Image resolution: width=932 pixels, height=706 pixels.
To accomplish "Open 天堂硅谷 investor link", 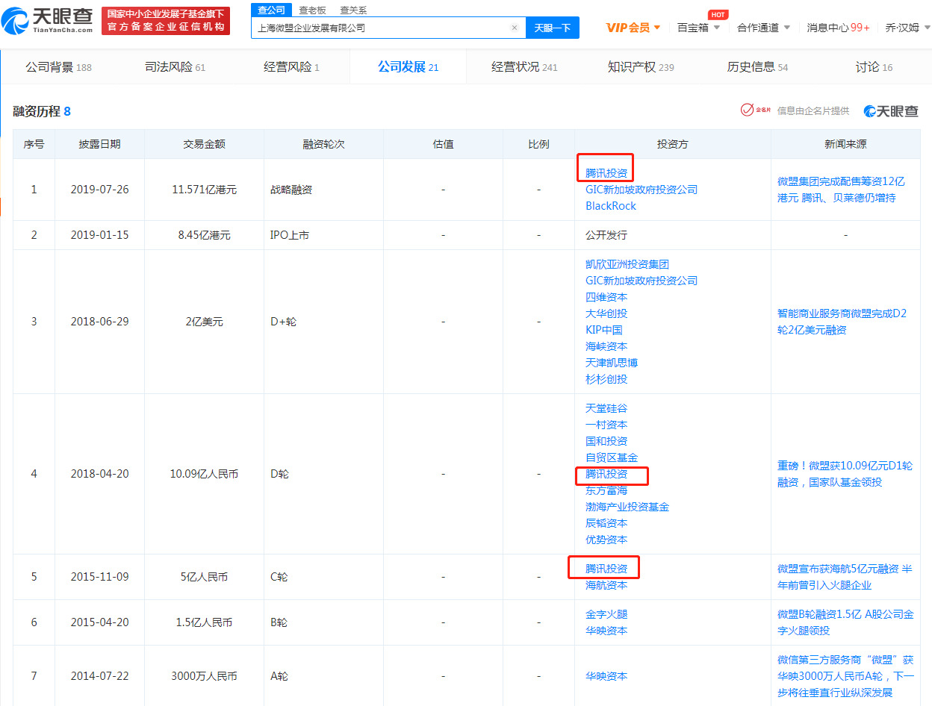I will pyautogui.click(x=606, y=408).
